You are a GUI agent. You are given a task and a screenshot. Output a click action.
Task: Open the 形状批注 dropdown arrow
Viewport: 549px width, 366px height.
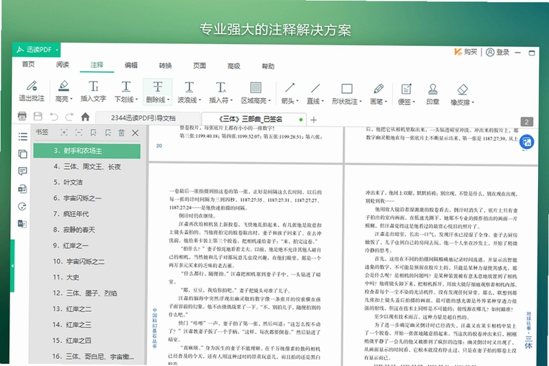point(360,102)
